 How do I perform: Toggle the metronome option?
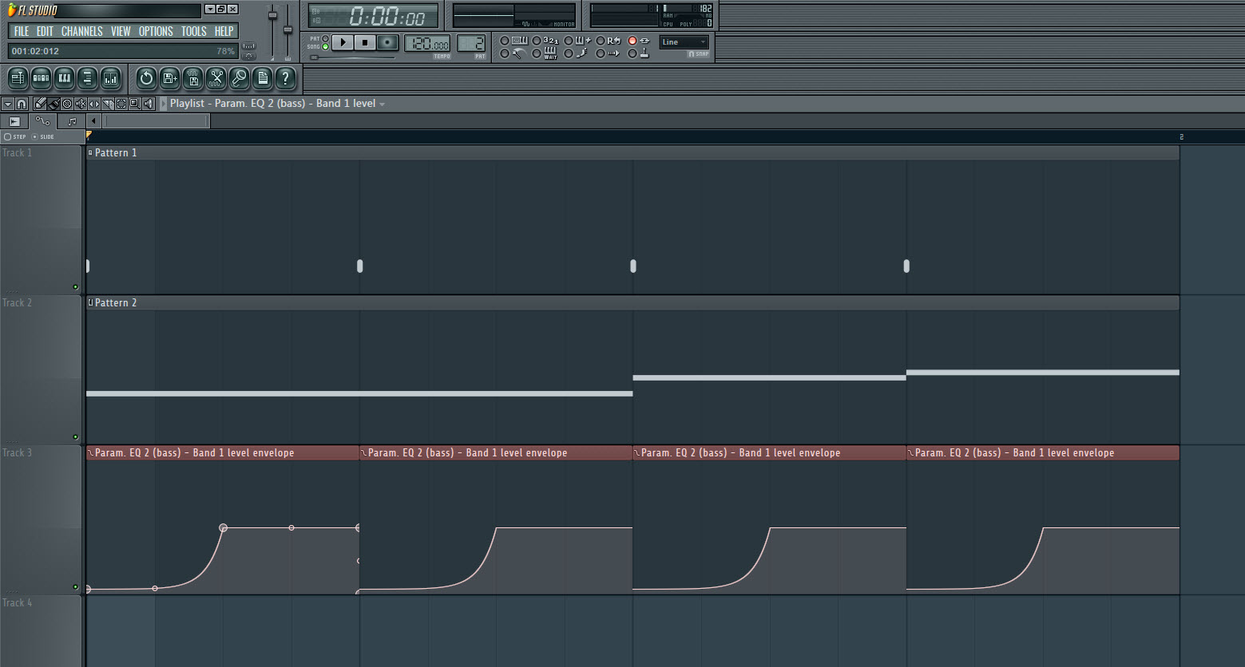point(505,54)
